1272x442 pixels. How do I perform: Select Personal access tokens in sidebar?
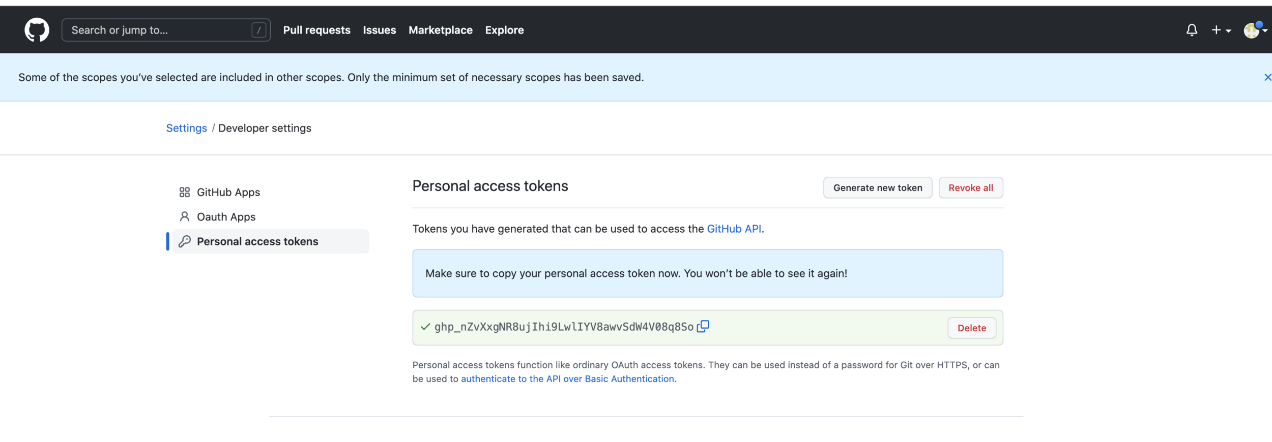(x=271, y=241)
